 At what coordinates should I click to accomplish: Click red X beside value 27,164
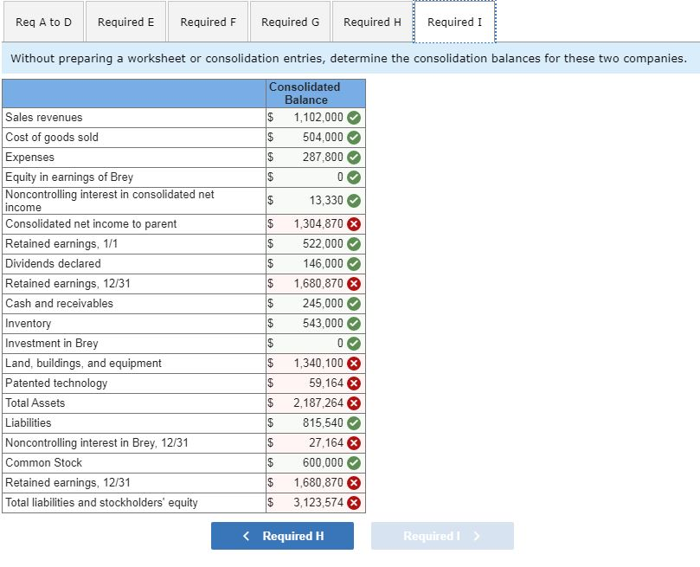pyautogui.click(x=354, y=443)
